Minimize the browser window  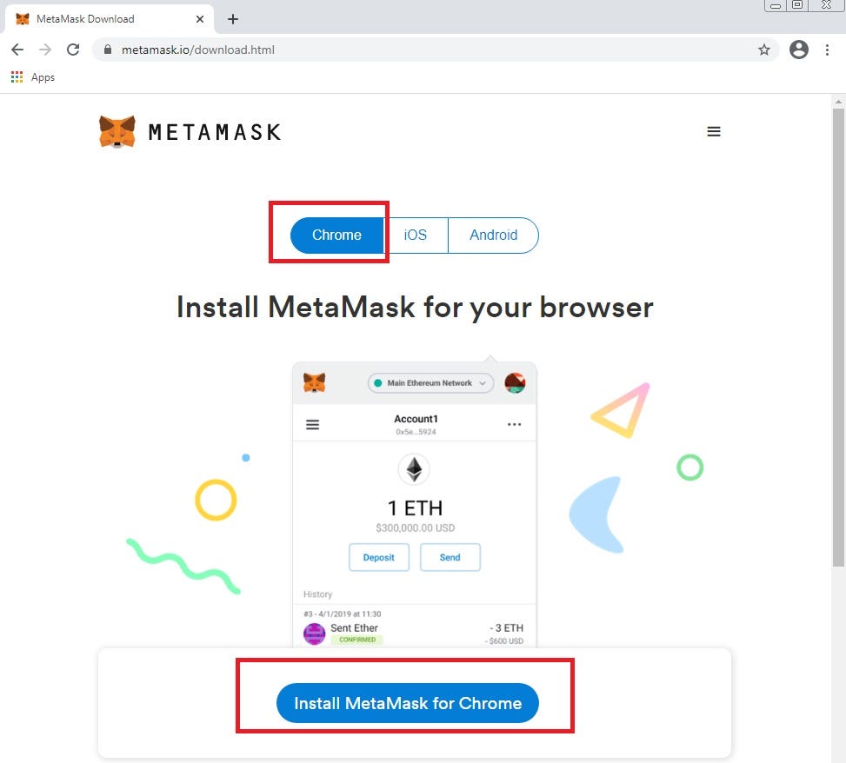click(775, 5)
